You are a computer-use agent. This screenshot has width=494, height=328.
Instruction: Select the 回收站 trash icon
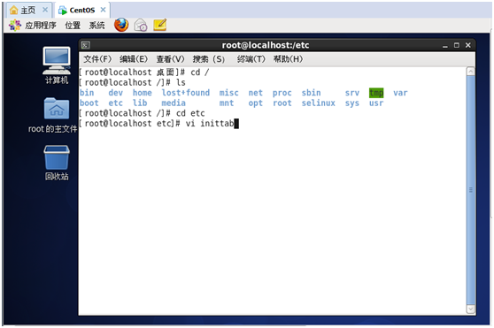pos(57,163)
